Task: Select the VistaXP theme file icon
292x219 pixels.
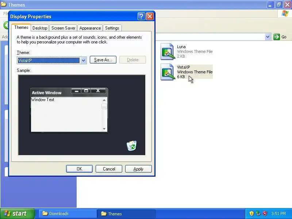Action: (168, 72)
